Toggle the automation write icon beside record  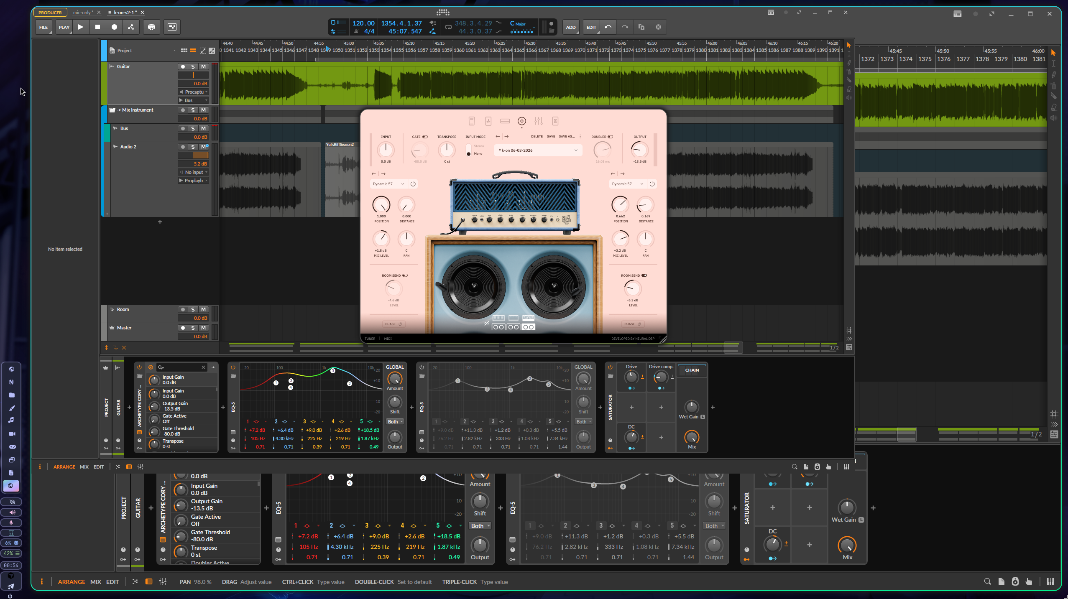131,27
